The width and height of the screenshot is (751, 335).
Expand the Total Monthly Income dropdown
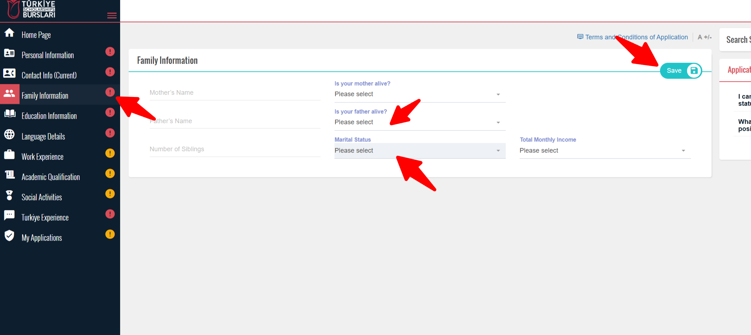(605, 151)
